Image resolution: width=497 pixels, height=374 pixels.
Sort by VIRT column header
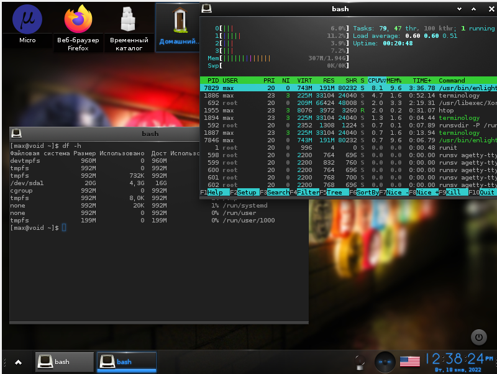point(304,81)
